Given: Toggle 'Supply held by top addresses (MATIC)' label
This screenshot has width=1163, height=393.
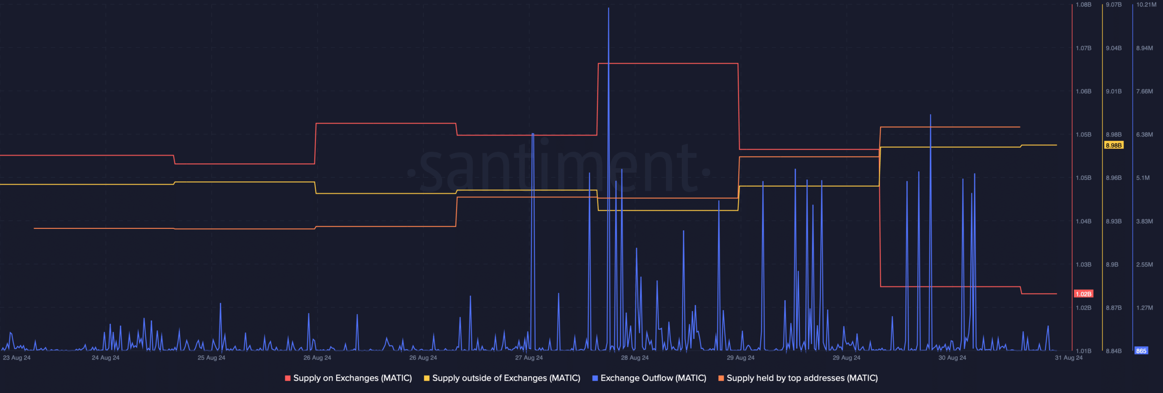Looking at the screenshot, I should click(802, 378).
